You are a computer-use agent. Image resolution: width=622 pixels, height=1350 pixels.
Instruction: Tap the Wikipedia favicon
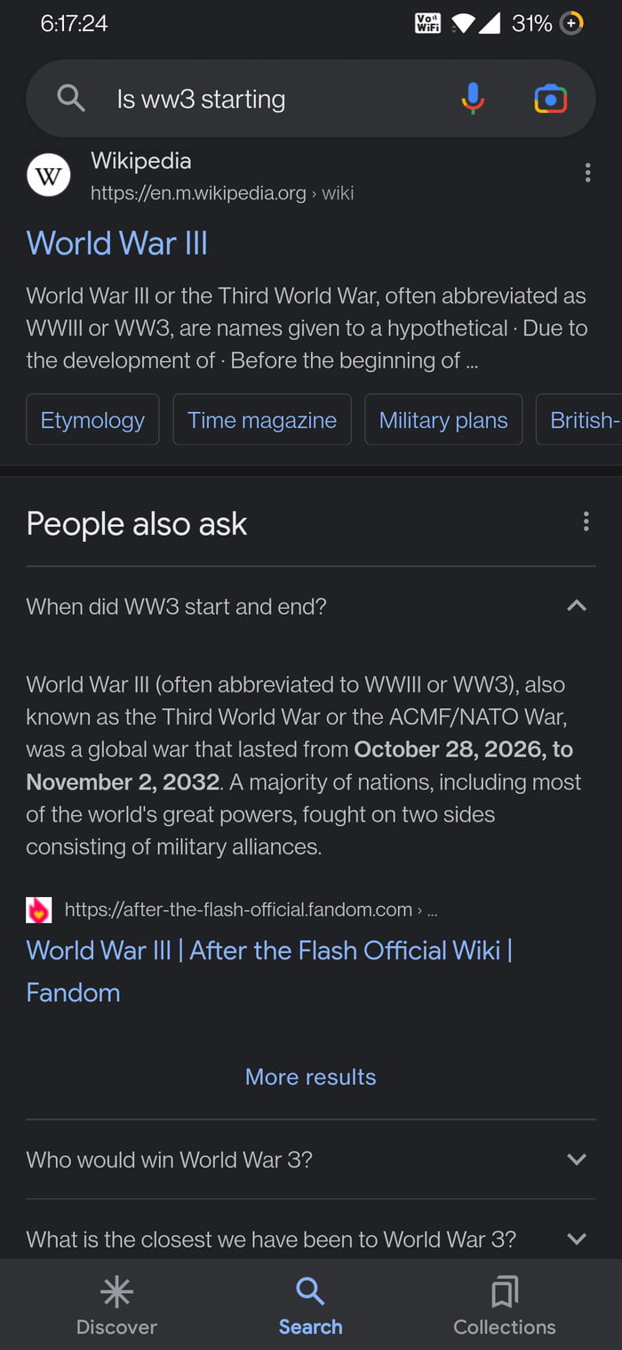pyautogui.click(x=48, y=174)
